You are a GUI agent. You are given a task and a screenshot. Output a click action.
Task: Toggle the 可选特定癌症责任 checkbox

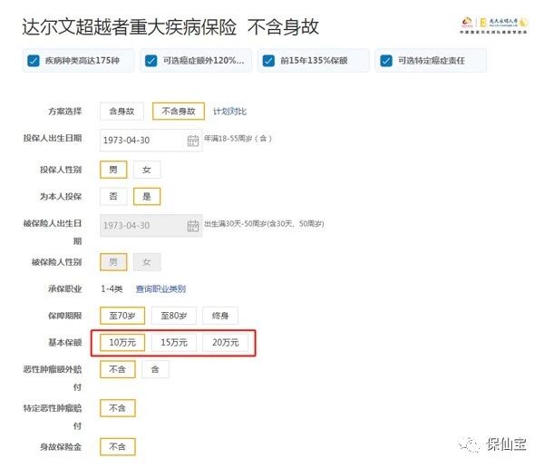point(386,61)
